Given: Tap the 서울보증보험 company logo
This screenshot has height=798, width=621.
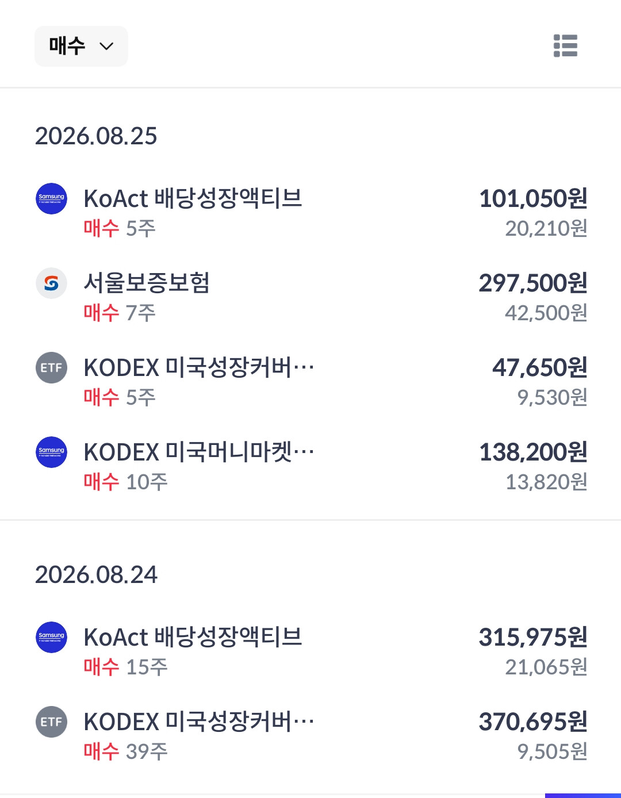Looking at the screenshot, I should point(52,283).
